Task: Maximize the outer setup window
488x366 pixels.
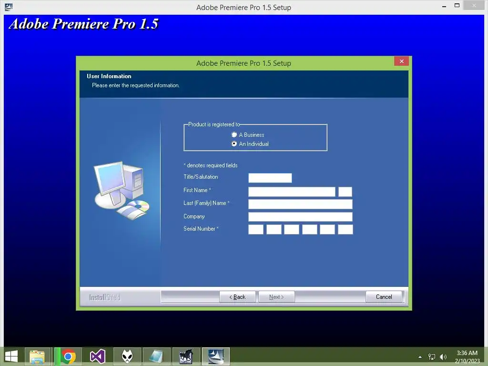Action: [457, 5]
